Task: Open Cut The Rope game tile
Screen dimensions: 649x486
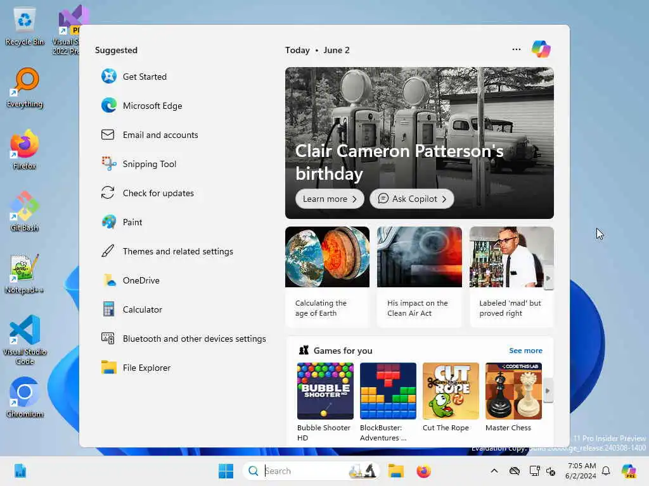Action: click(x=451, y=397)
